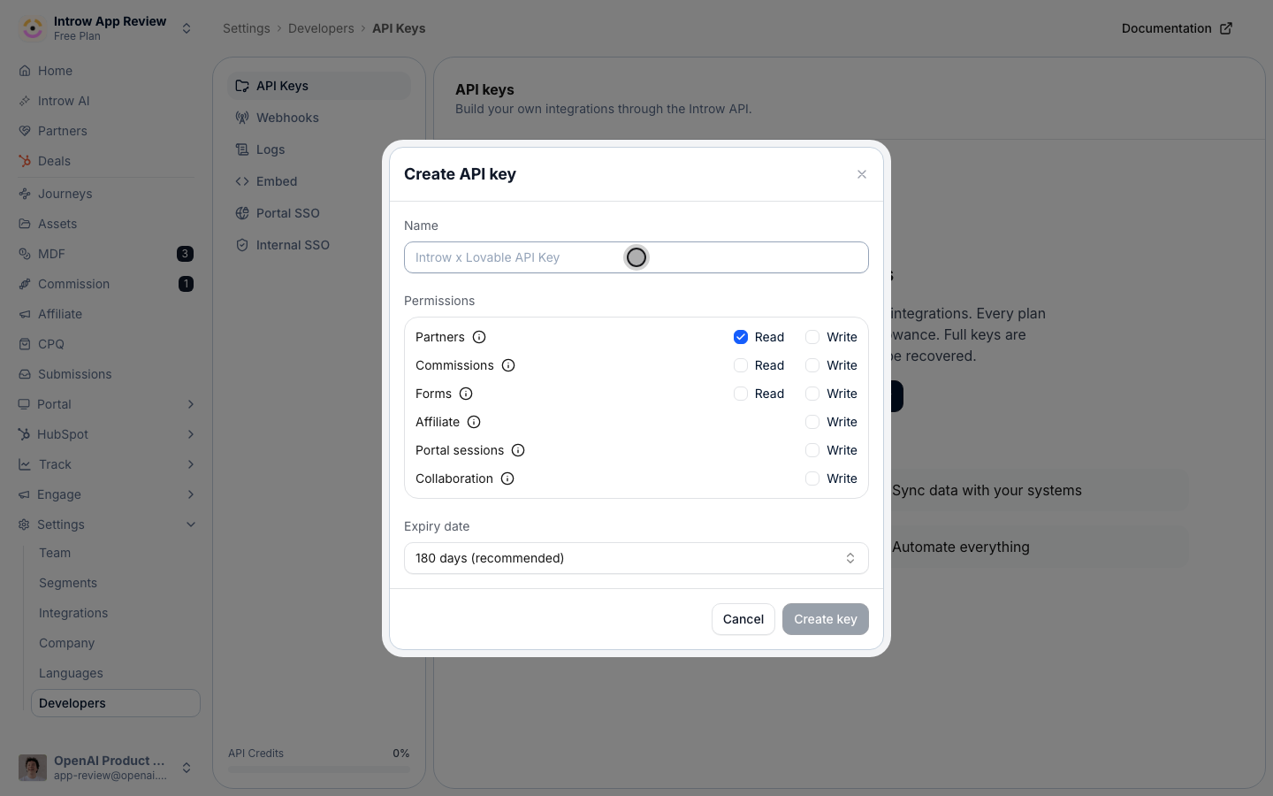The height and width of the screenshot is (796, 1273).
Task: Open the Logs developers menu item
Action: tap(319, 149)
